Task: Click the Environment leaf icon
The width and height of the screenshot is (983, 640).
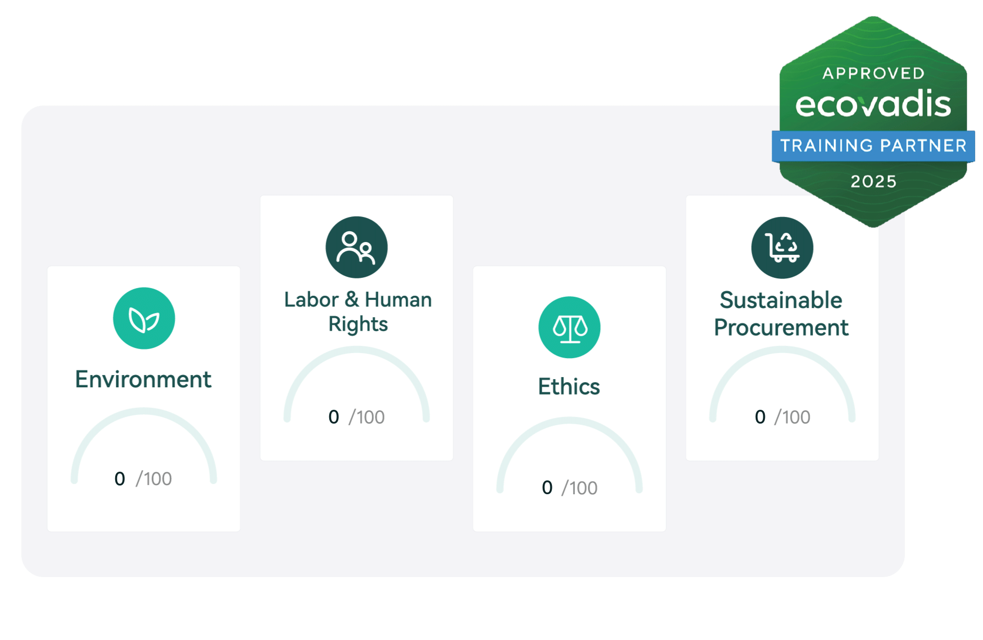Action: (144, 318)
